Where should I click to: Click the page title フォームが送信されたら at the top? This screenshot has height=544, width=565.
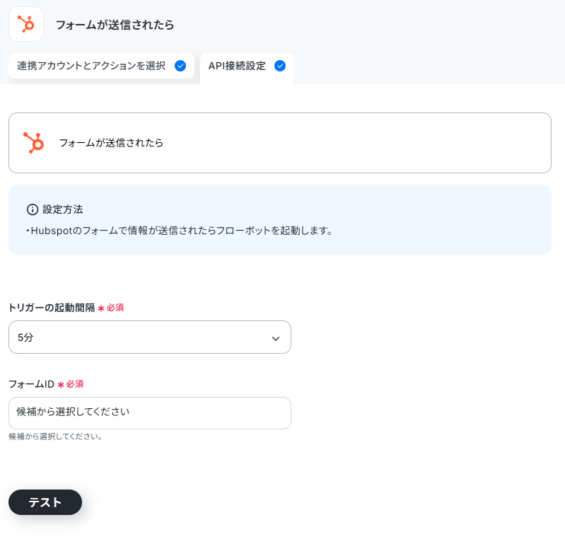pyautogui.click(x=115, y=25)
